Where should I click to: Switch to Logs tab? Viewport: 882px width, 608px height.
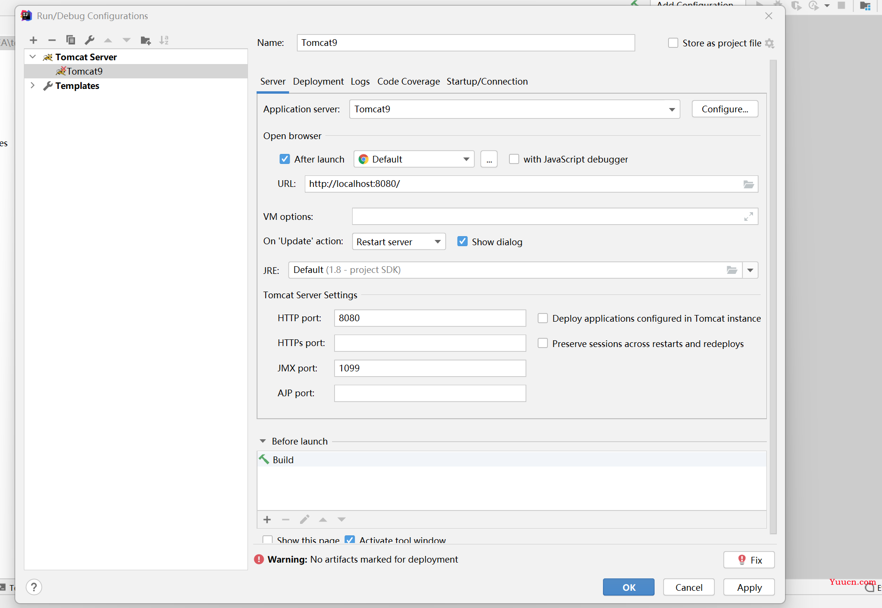point(360,81)
